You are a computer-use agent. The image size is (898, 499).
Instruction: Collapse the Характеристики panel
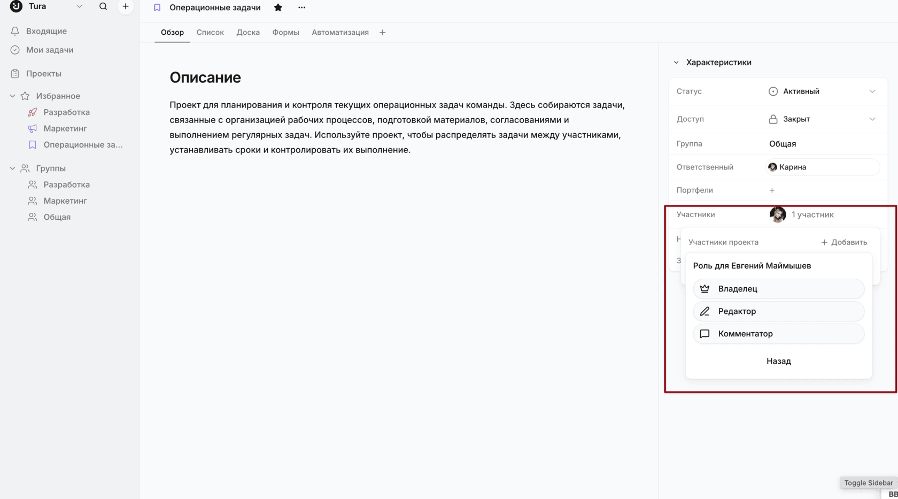coord(676,63)
